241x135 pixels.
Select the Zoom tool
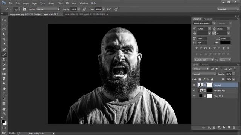(x=4, y=114)
